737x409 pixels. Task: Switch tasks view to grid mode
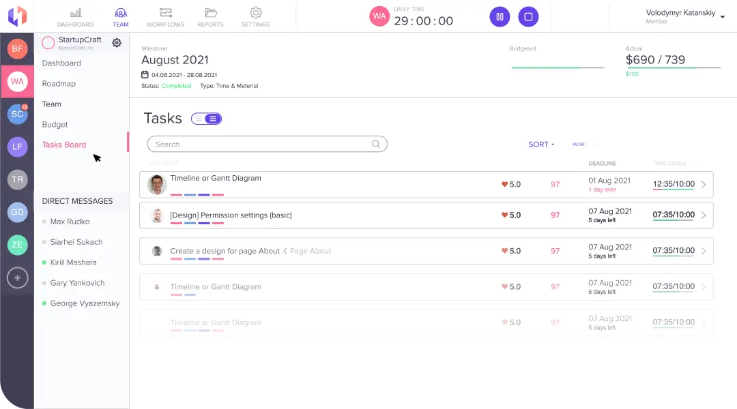[x=199, y=119]
